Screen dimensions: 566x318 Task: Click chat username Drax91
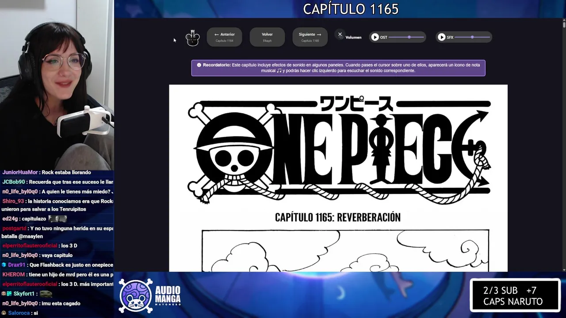click(17, 265)
